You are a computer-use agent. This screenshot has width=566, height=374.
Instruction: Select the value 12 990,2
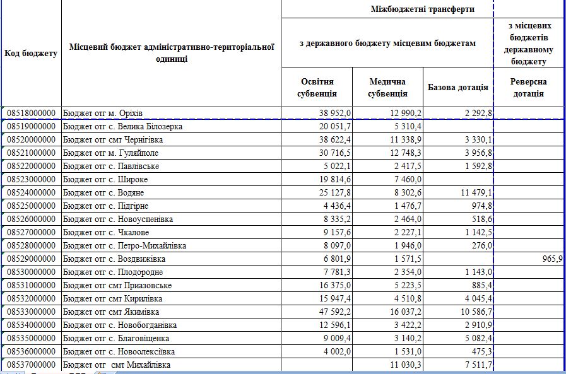click(x=387, y=114)
